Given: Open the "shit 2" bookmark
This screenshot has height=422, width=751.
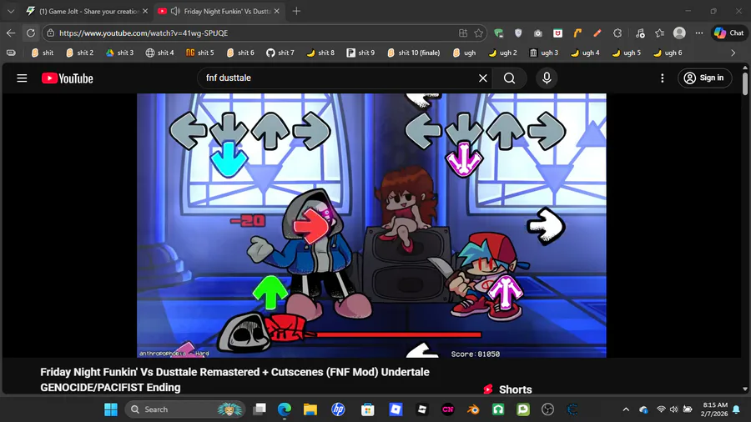Looking at the screenshot, I should click(x=80, y=53).
